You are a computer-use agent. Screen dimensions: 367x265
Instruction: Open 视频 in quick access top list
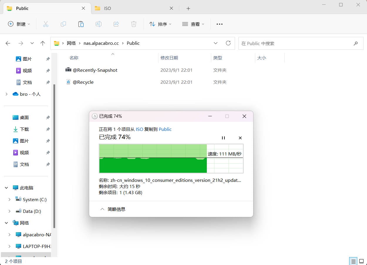pyautogui.click(x=27, y=71)
